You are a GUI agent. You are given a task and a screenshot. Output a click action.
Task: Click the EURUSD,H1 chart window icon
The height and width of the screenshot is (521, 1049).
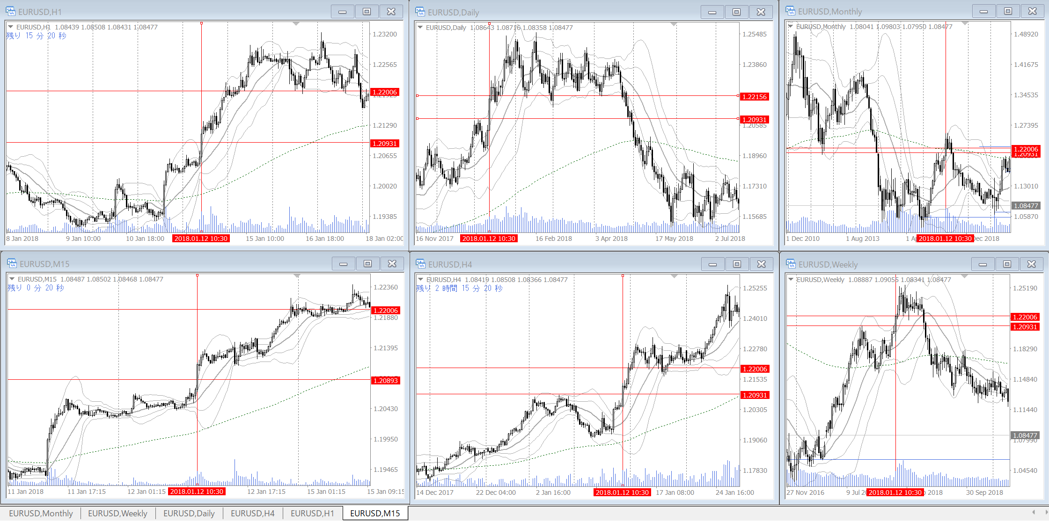10,11
